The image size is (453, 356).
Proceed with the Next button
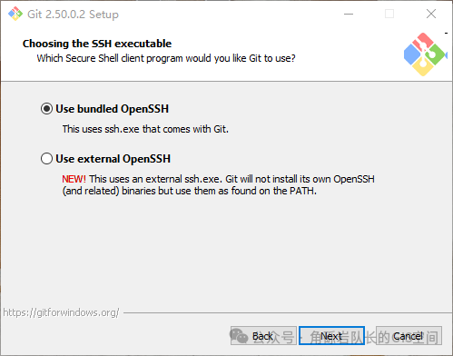point(331,335)
